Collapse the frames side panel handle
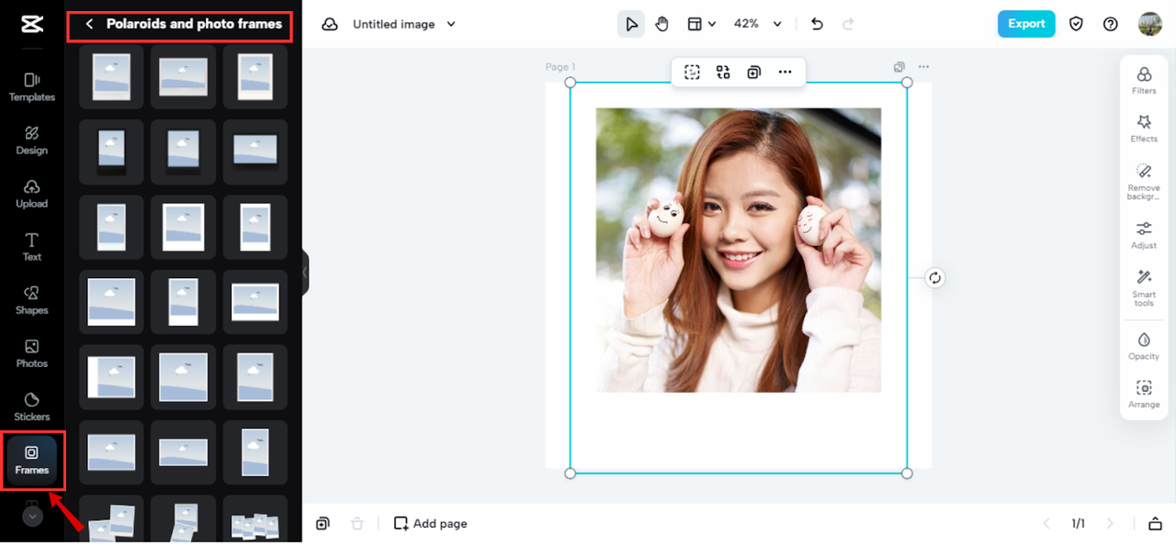 click(306, 273)
